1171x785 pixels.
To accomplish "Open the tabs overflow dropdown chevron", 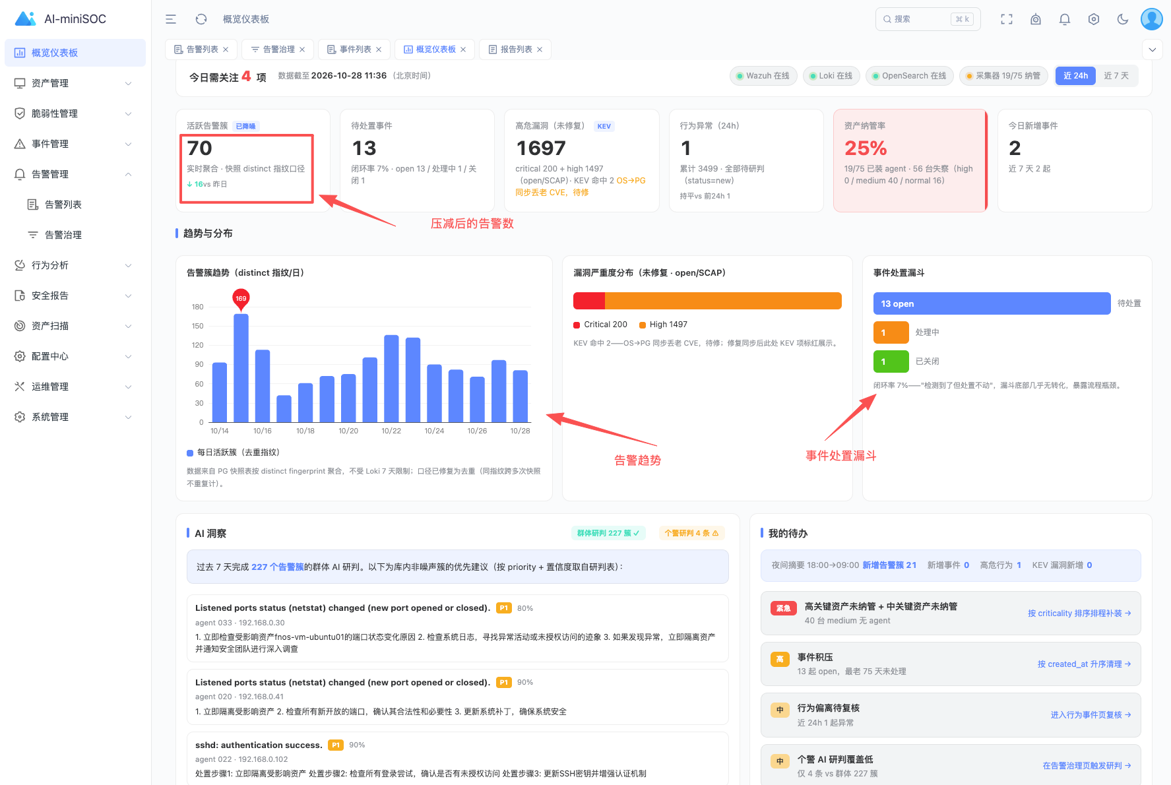I will [1152, 49].
